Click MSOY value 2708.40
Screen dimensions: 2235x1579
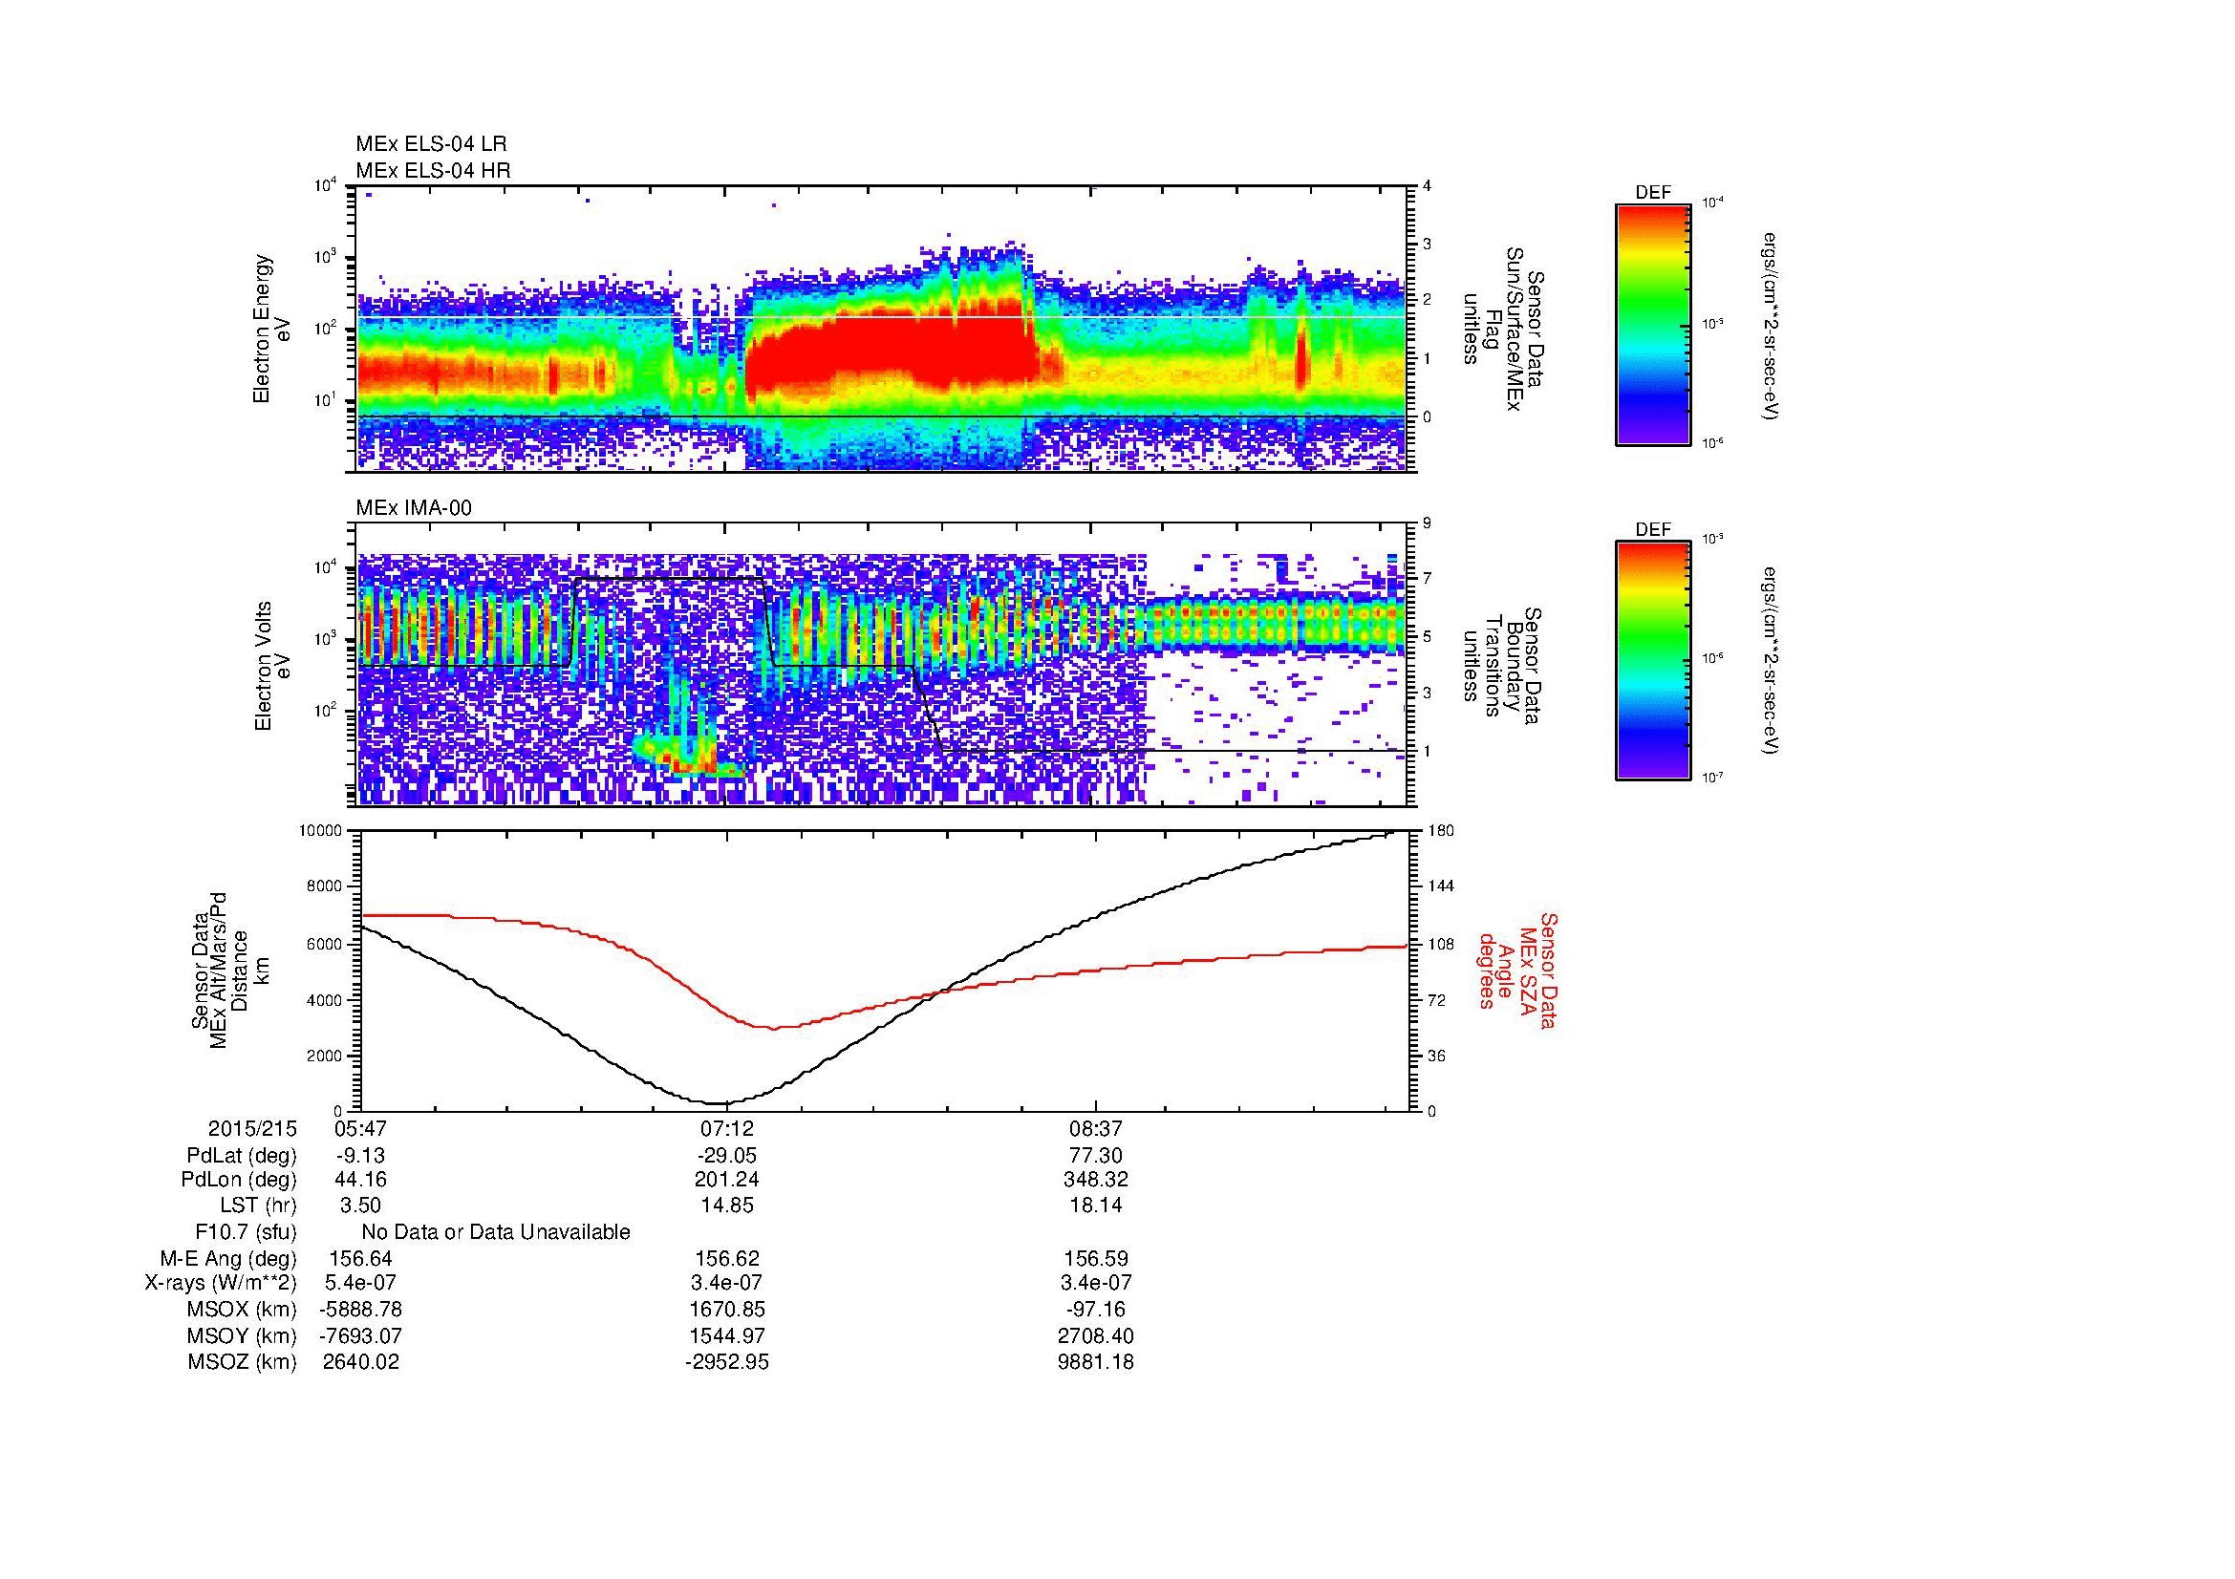[x=1096, y=1335]
